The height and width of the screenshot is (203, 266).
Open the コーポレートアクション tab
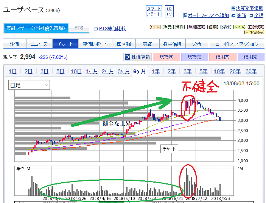click(236, 44)
